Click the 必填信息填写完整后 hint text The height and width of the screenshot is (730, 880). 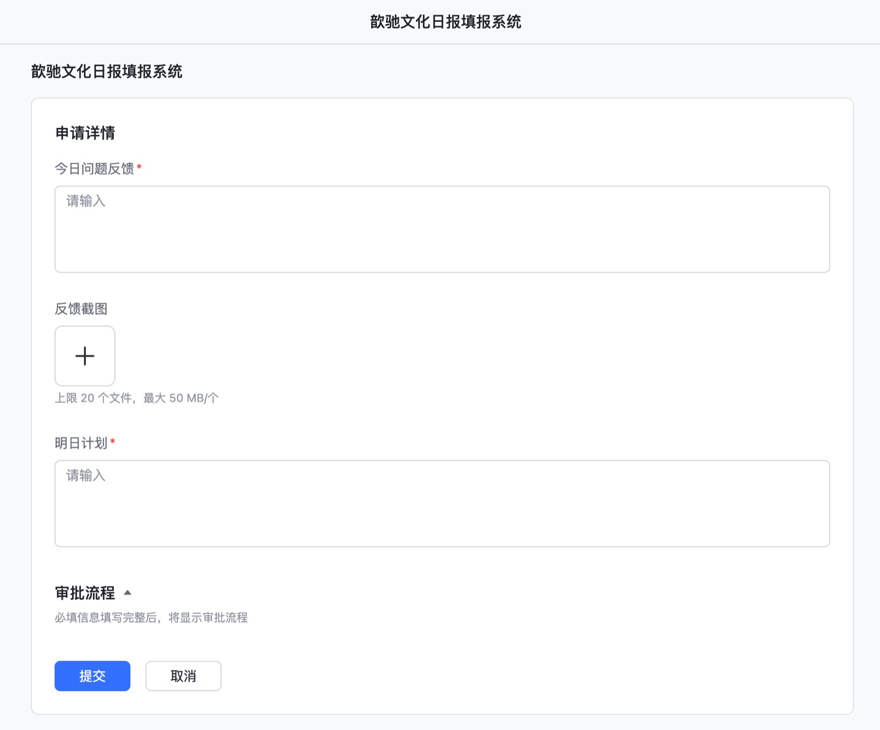click(x=151, y=617)
